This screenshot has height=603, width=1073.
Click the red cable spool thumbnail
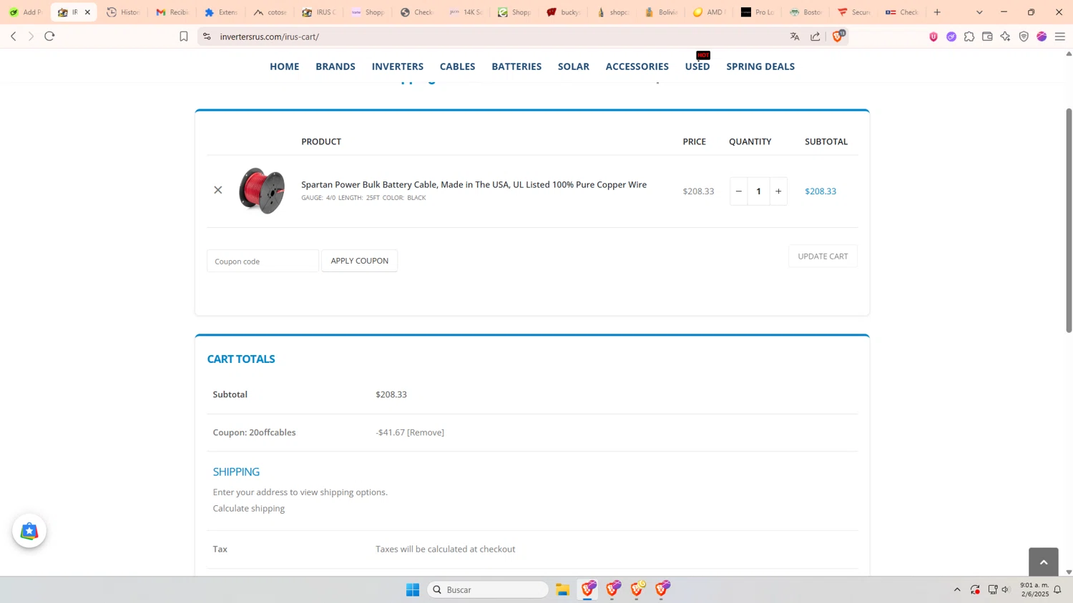coord(262,191)
